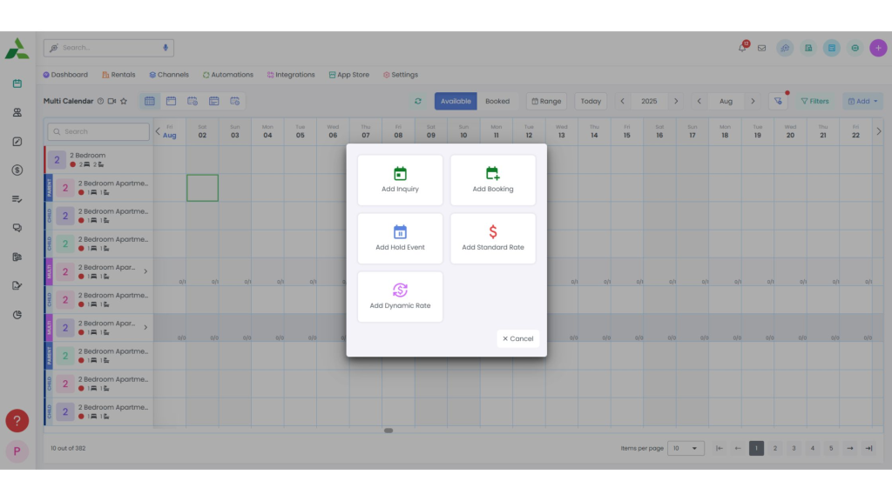
Task: Expand second MULTI 2 Bedroom Apar... row
Action: coord(145,328)
